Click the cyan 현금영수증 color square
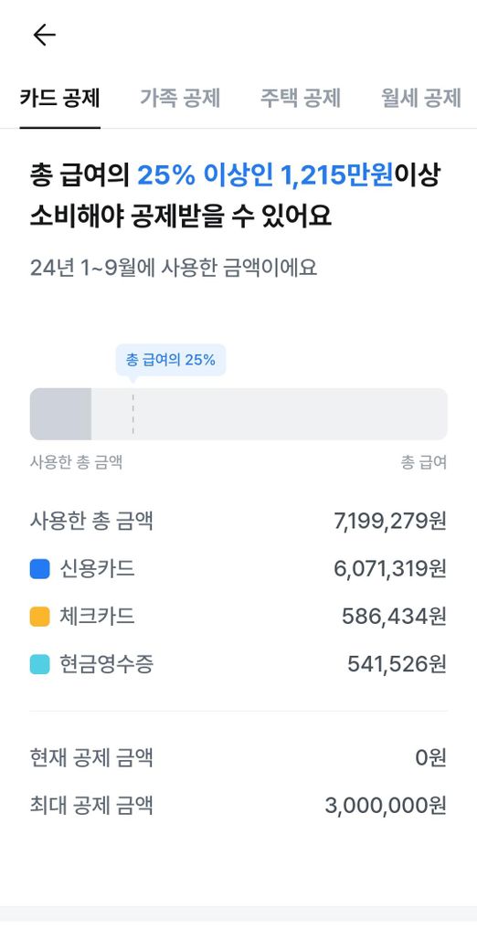 [40, 665]
